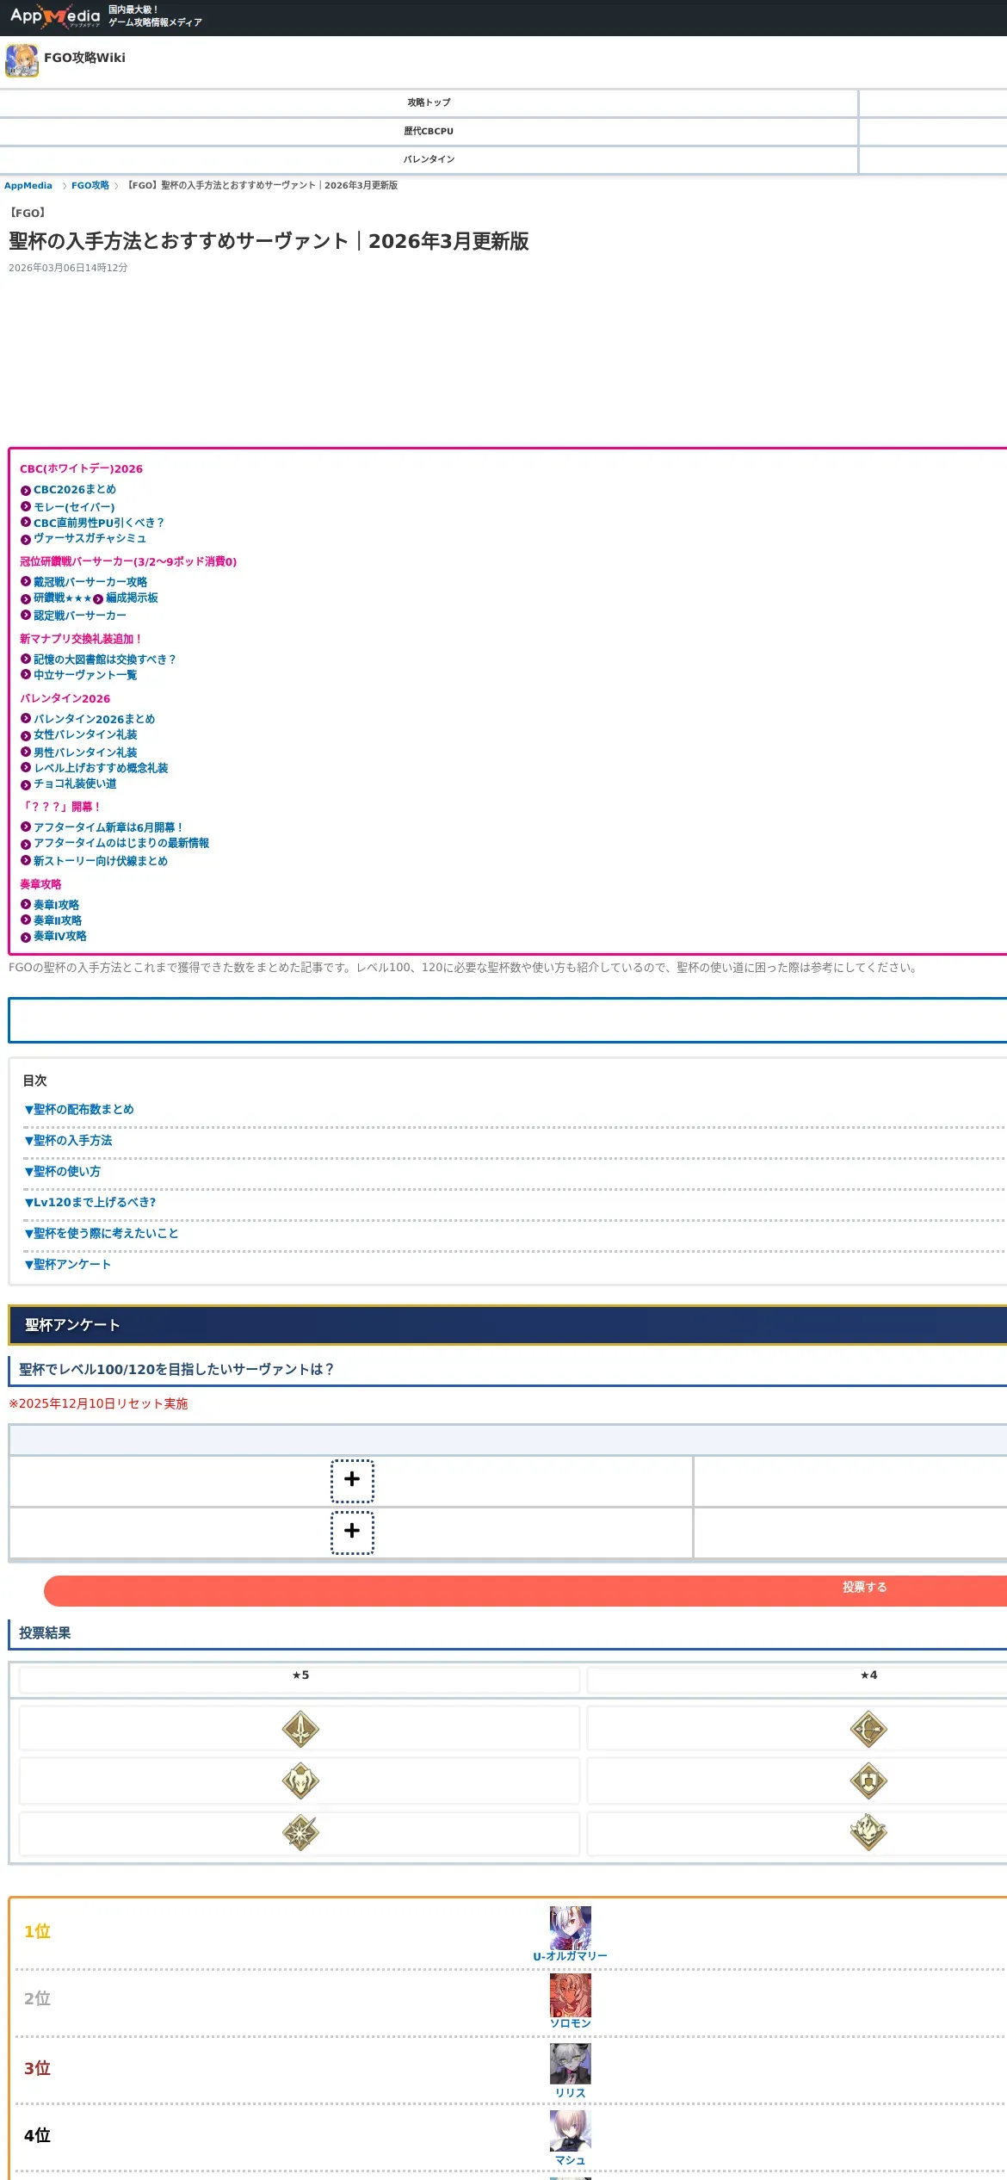1007x2180 pixels.
Task: Jump to ▼聖杯の使い方 section
Action: pos(62,1172)
